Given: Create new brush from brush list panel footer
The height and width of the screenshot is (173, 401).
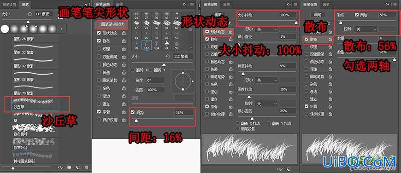Looking at the screenshot, I should click(x=78, y=167).
